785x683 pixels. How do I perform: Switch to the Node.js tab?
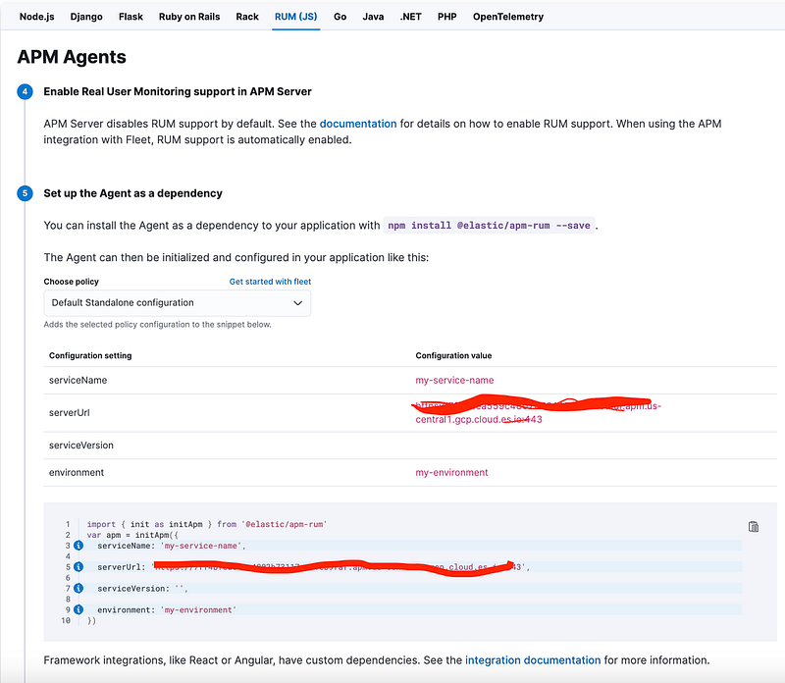(x=37, y=17)
